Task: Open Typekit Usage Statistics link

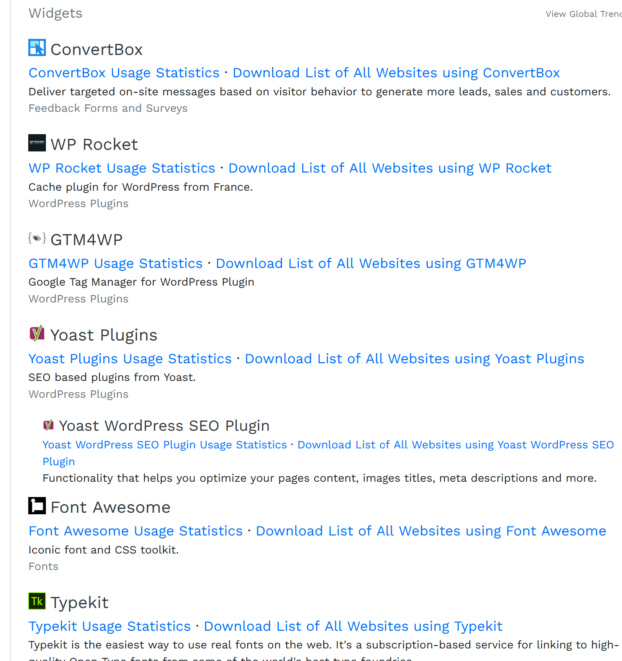Action: (109, 626)
